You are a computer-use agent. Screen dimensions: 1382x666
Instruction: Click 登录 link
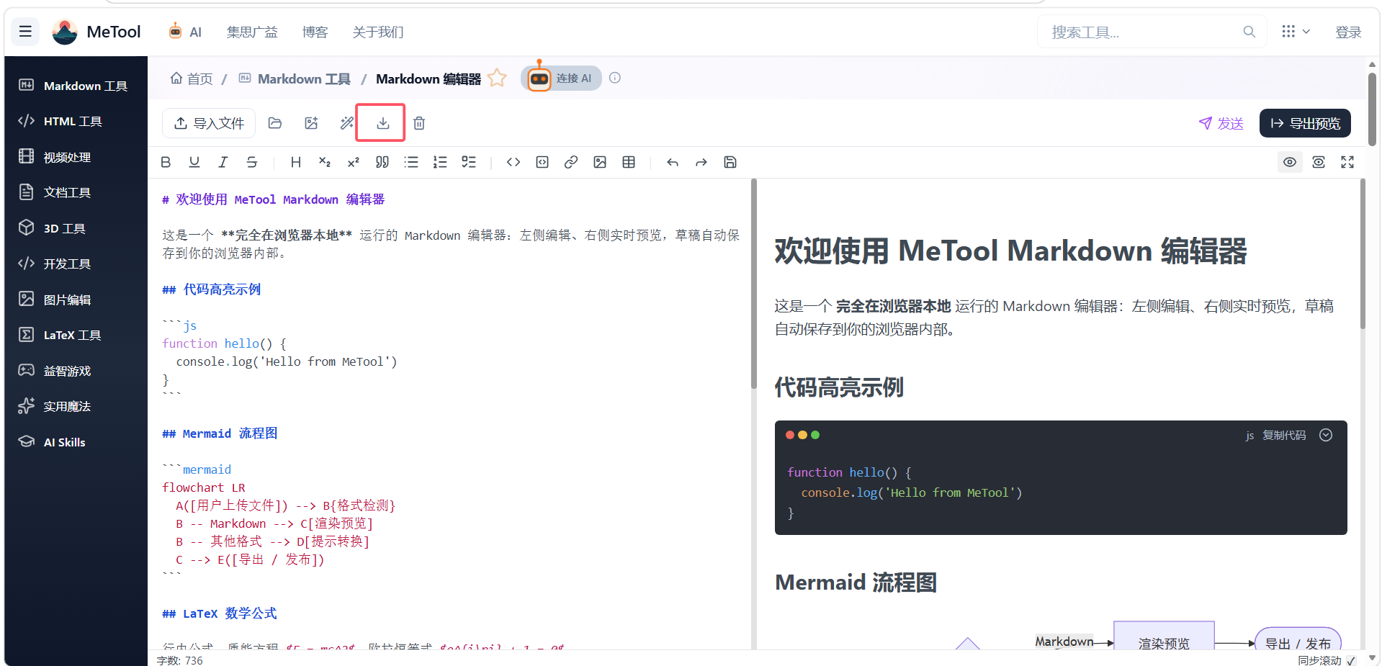coord(1348,32)
